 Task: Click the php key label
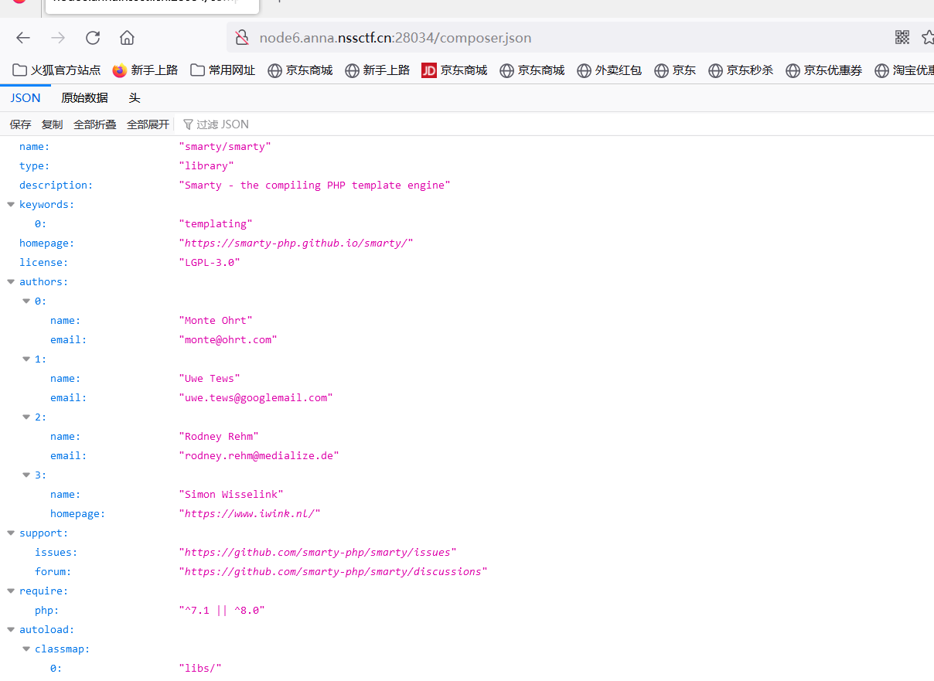coord(47,611)
